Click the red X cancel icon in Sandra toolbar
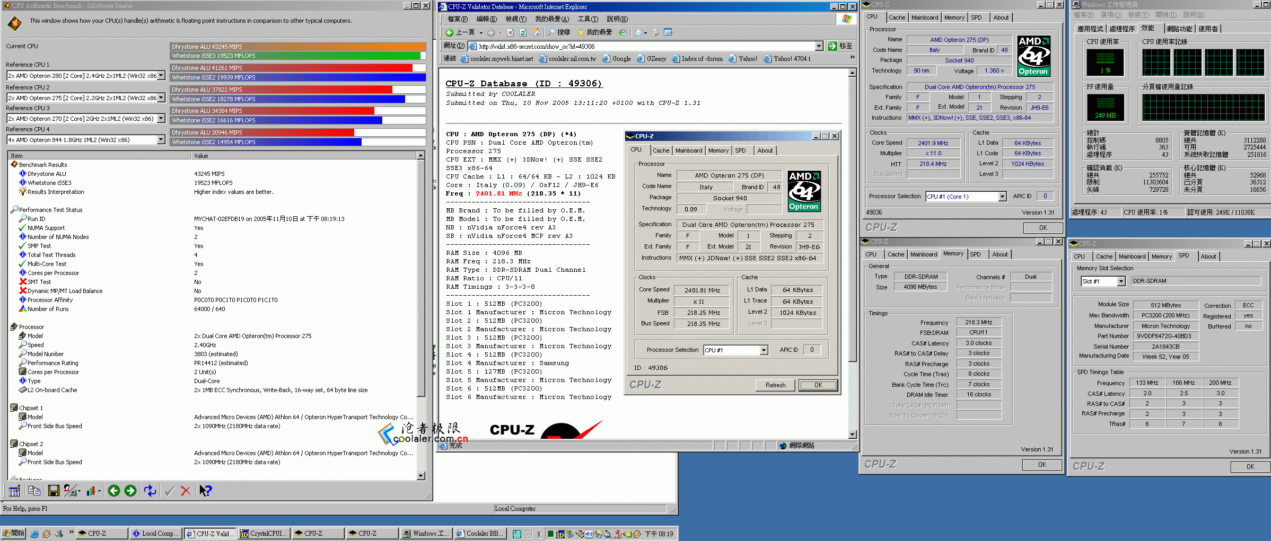Image resolution: width=1271 pixels, height=541 pixels. 186,491
